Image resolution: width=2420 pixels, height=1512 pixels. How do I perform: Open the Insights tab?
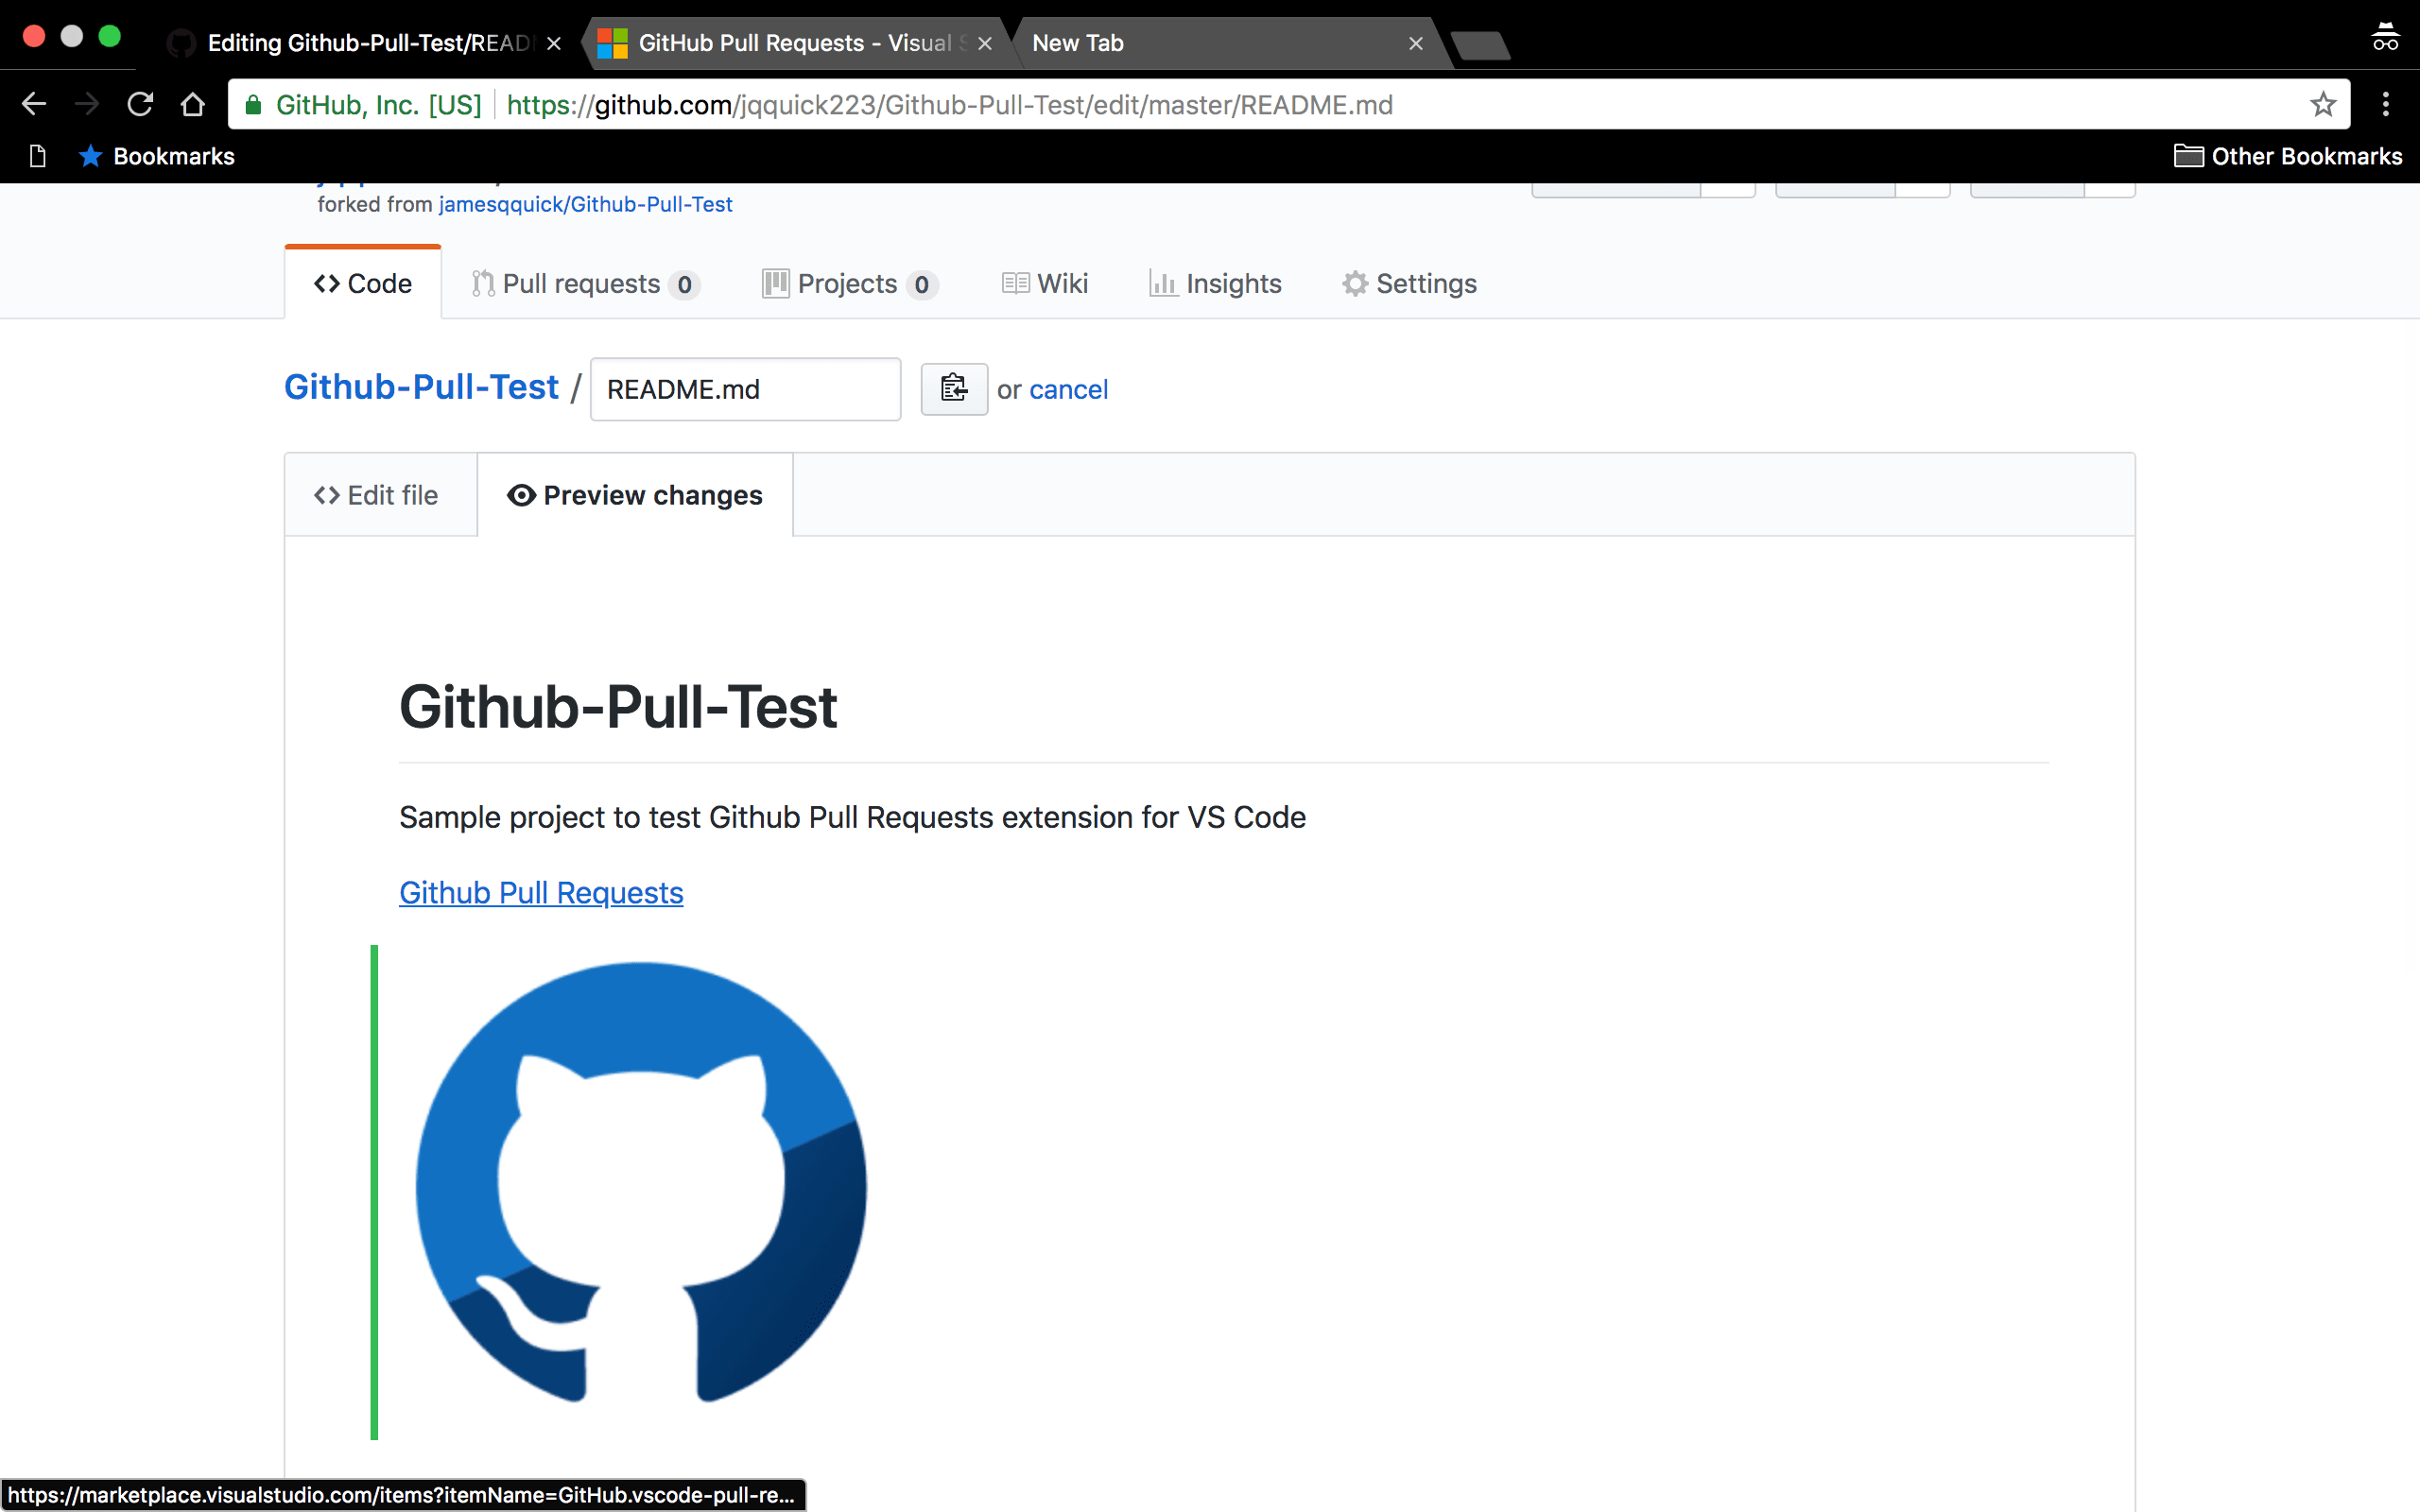pos(1215,284)
